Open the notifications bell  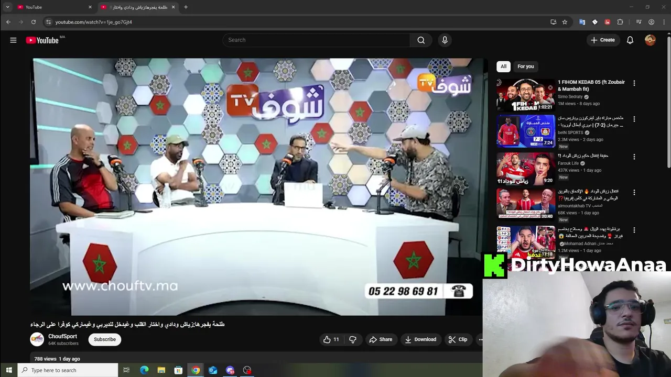point(630,40)
